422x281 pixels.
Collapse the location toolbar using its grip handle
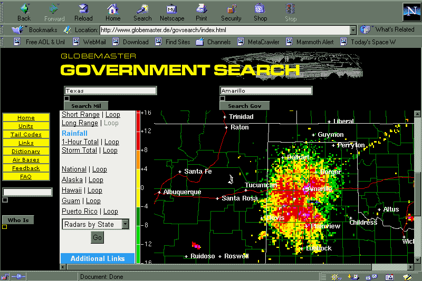point(2,30)
